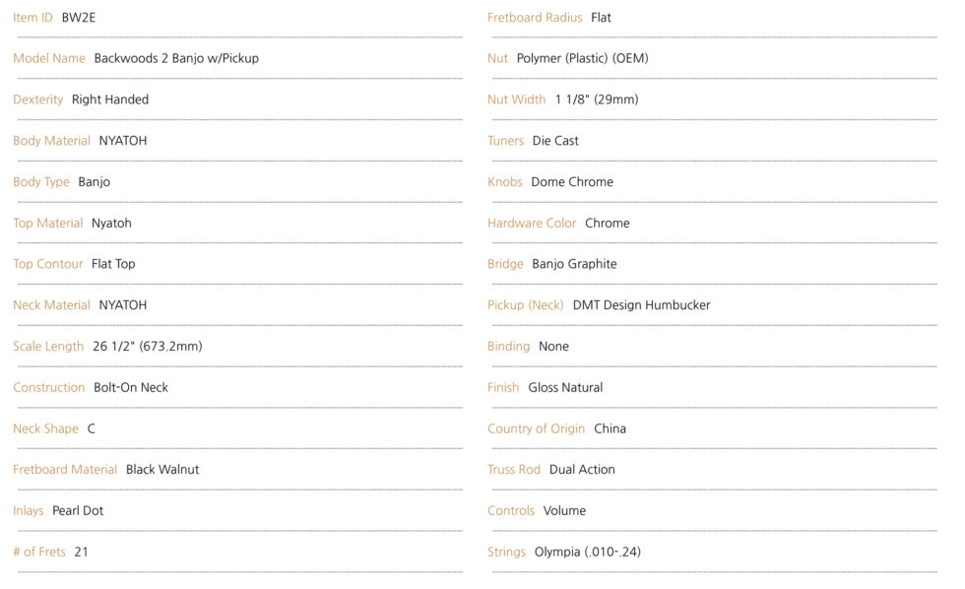The image size is (965, 589).
Task: Select the Bolt-On Neck construction text
Action: click(x=130, y=388)
